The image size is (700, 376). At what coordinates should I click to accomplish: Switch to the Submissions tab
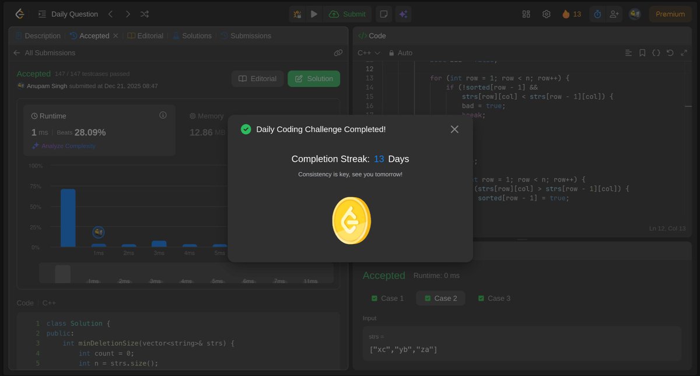(x=246, y=36)
